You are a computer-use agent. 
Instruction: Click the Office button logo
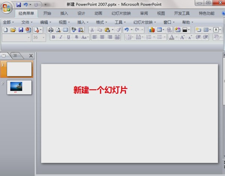pos(7,7)
